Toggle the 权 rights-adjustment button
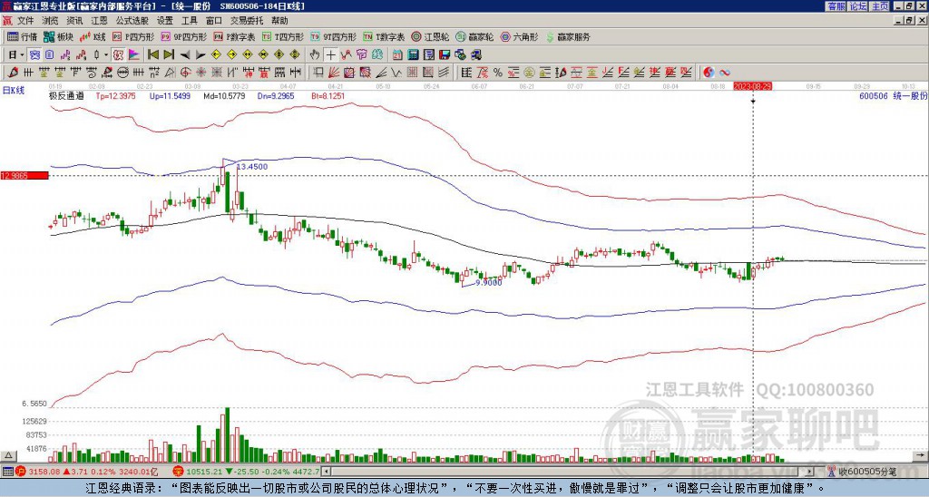 [118, 54]
